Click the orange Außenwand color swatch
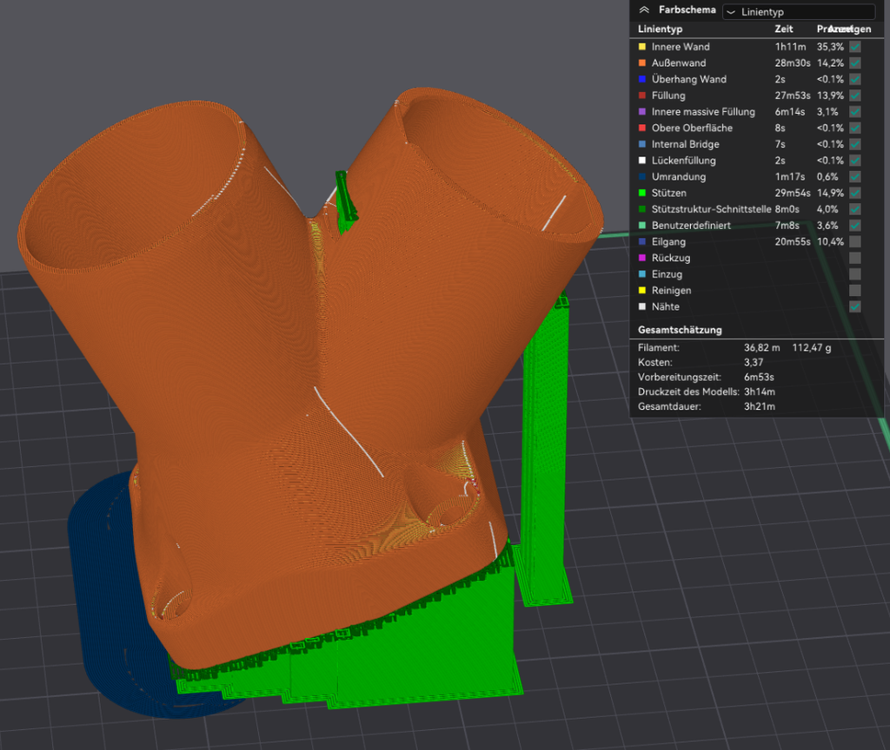This screenshot has width=890, height=750. pyautogui.click(x=642, y=63)
